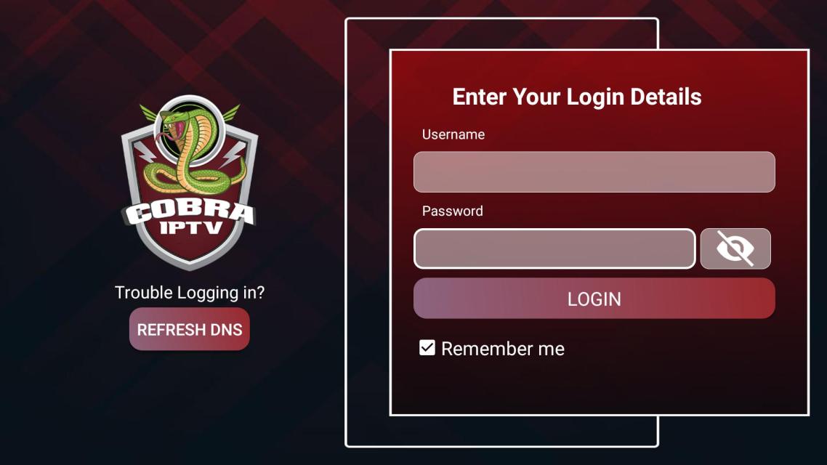Click the Cobra IPTV shield logo
827x465 pixels.
[190, 182]
